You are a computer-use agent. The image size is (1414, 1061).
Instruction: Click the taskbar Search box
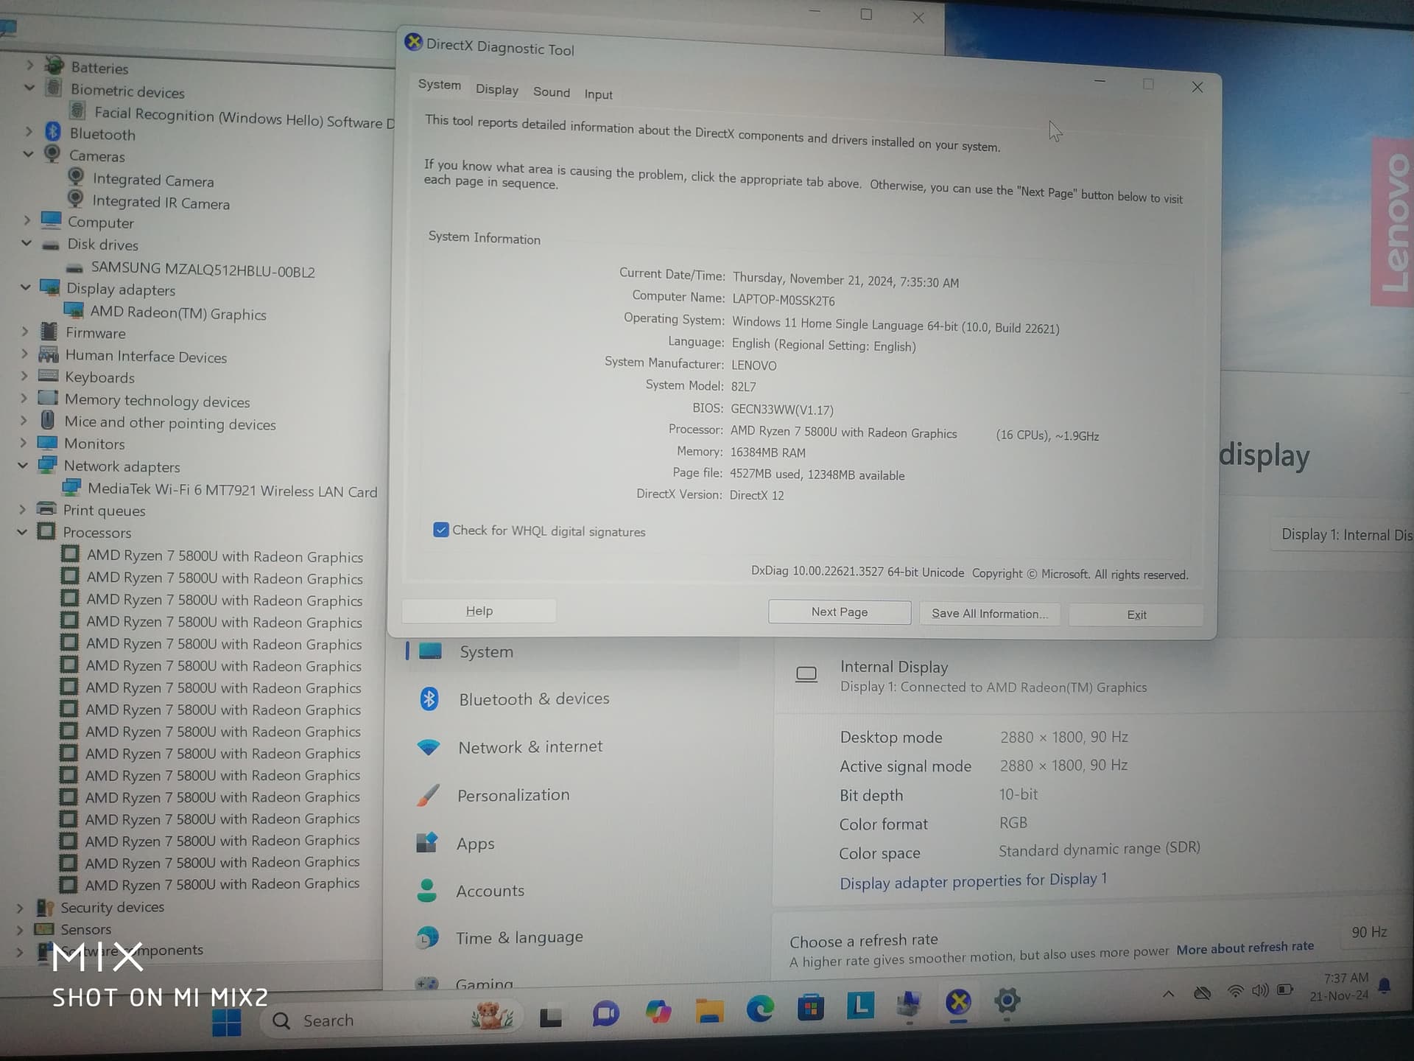(390, 1020)
